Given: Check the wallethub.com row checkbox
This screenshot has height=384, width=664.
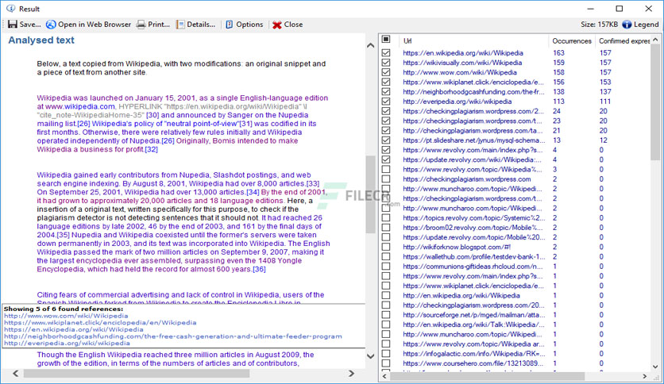Looking at the screenshot, I should point(386,257).
